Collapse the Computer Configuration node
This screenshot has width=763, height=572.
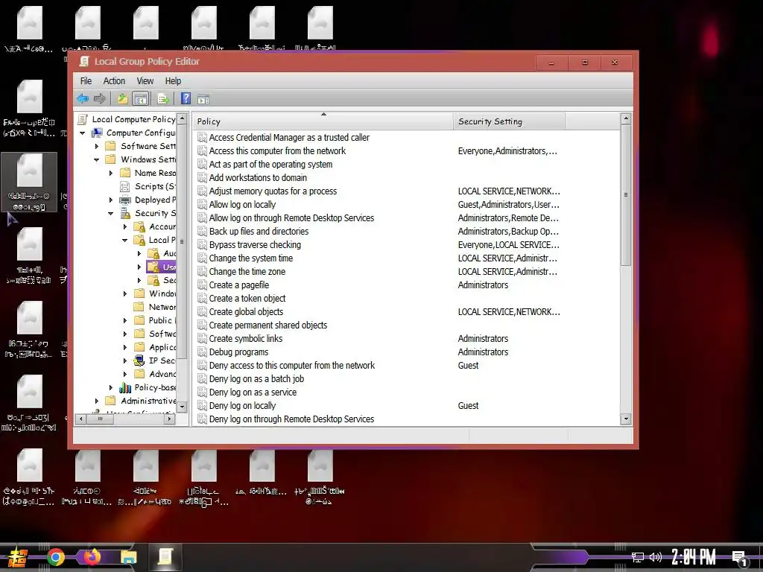pos(82,133)
